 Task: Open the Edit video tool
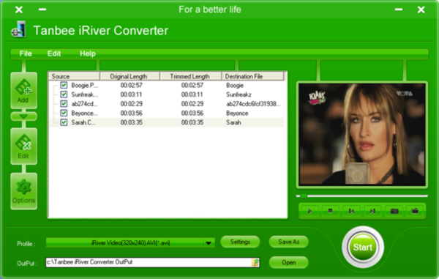23,146
